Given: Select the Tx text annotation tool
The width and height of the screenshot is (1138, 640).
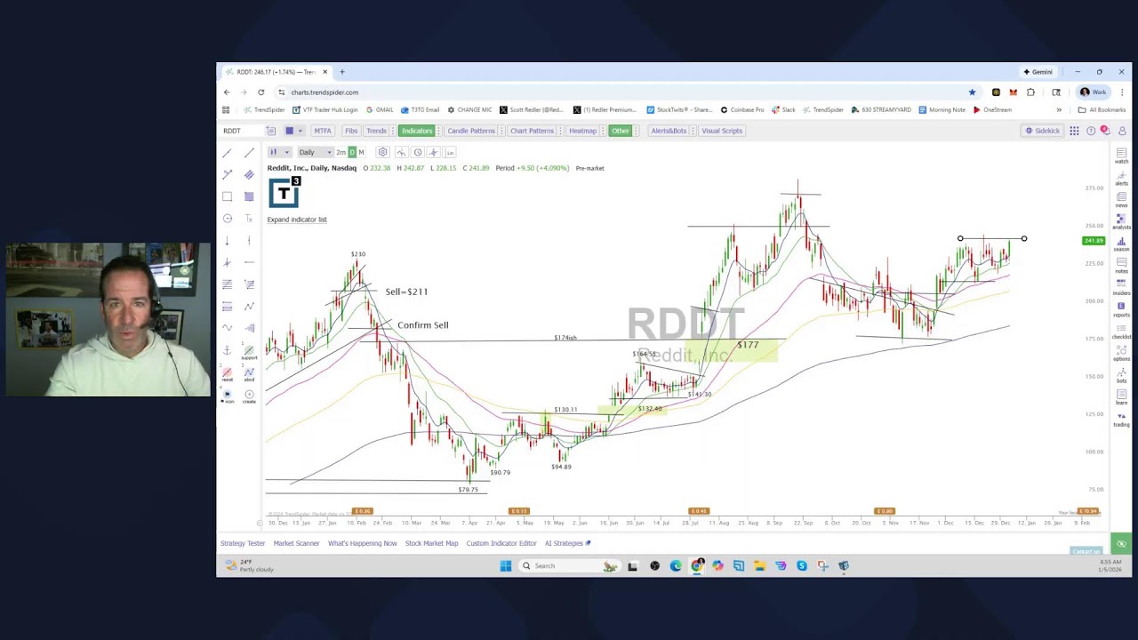Looking at the screenshot, I should 249,219.
